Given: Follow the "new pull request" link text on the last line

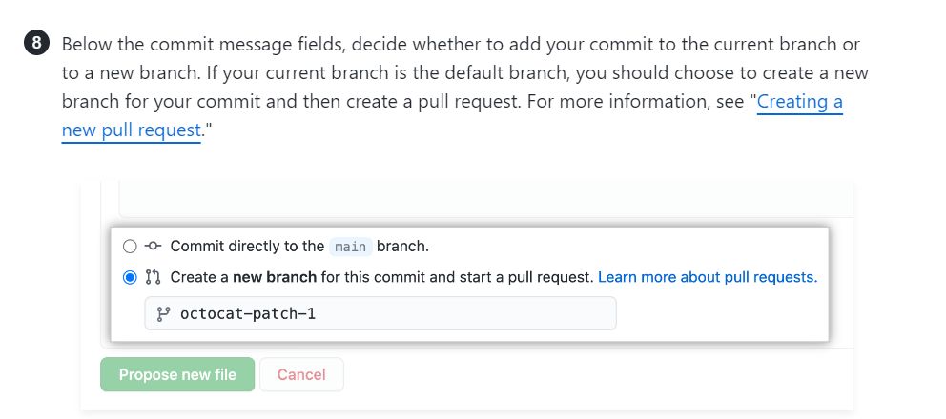Looking at the screenshot, I should [131, 130].
